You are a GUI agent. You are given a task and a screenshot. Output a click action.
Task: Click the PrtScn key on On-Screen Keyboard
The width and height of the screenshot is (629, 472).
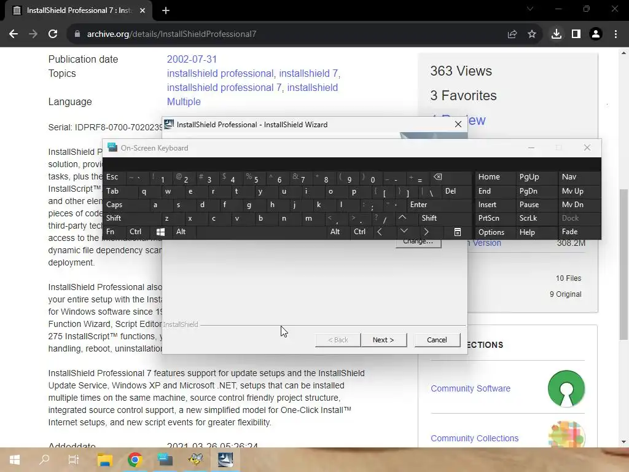coord(494,218)
